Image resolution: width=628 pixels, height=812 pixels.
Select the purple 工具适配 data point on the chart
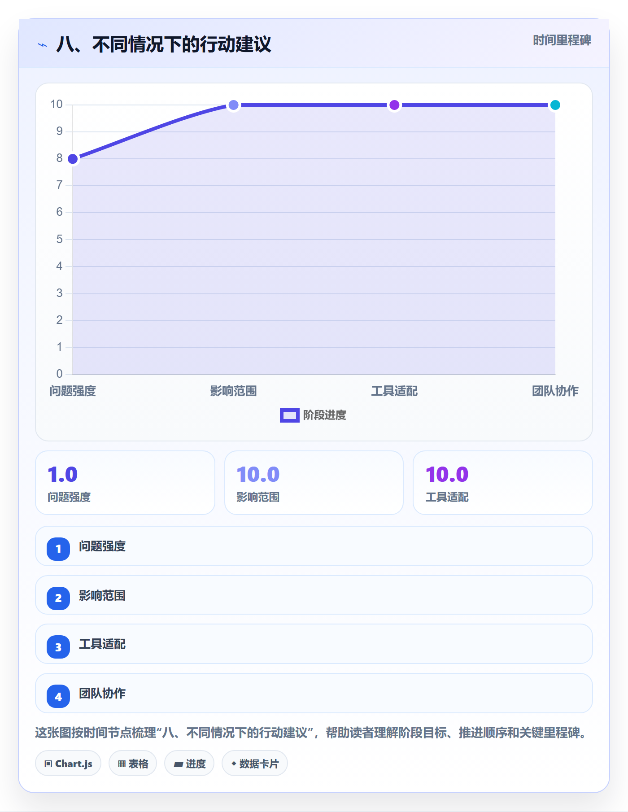pyautogui.click(x=394, y=105)
